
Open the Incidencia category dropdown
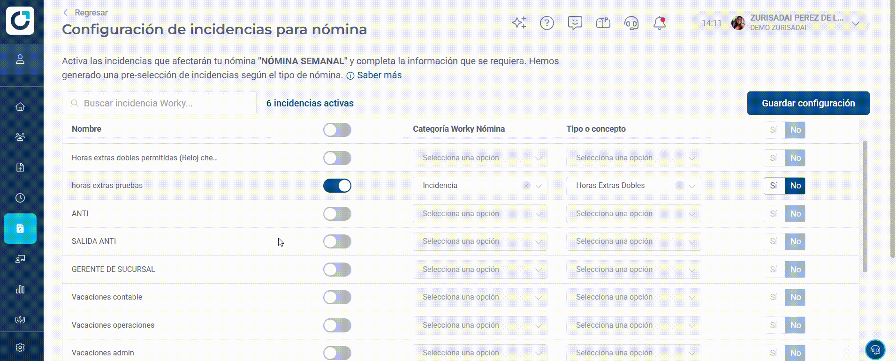pyautogui.click(x=480, y=186)
